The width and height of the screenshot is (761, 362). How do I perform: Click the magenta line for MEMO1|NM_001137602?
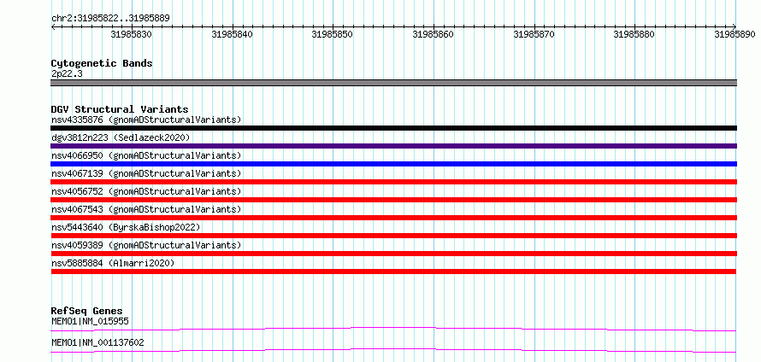tap(394, 350)
